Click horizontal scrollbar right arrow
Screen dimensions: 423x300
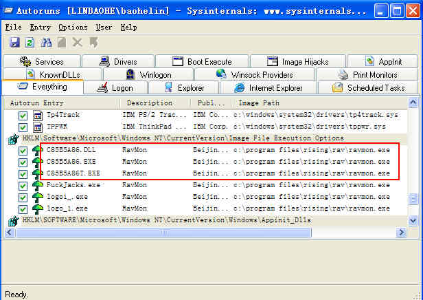401,232
